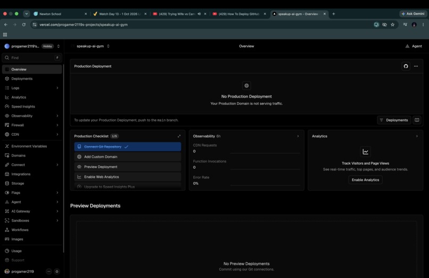Image resolution: width=429 pixels, height=278 pixels.
Task: Open the three-dot menu in Production Deployment
Action: tap(416, 66)
